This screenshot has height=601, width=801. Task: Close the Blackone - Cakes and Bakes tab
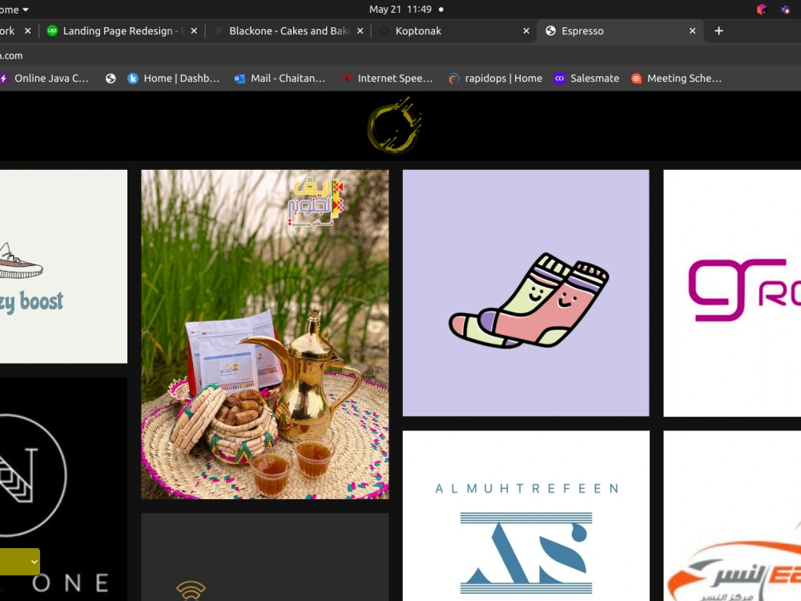[x=360, y=31]
